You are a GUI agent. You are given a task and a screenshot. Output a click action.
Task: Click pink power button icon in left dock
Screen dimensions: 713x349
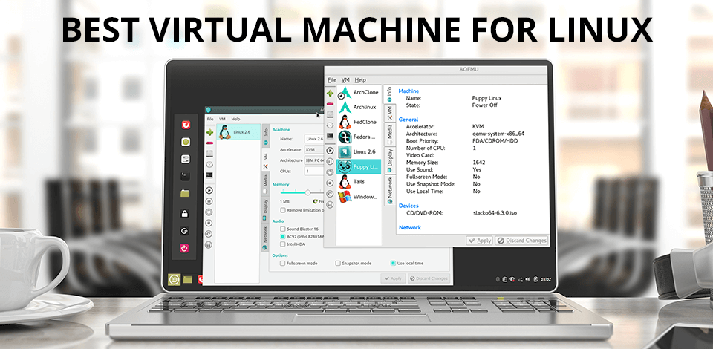pyautogui.click(x=185, y=248)
